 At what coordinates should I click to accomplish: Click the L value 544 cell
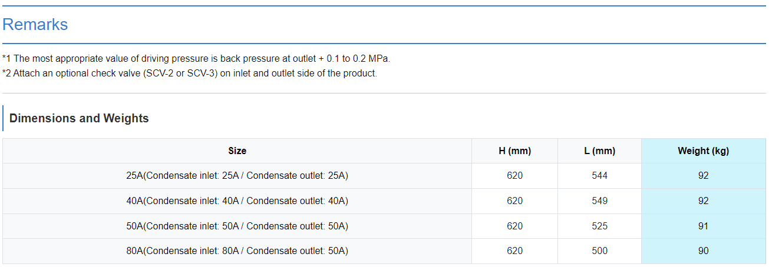[599, 176]
